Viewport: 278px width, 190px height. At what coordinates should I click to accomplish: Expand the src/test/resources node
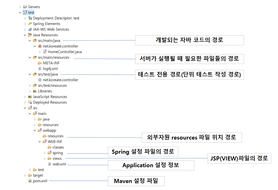(30, 86)
